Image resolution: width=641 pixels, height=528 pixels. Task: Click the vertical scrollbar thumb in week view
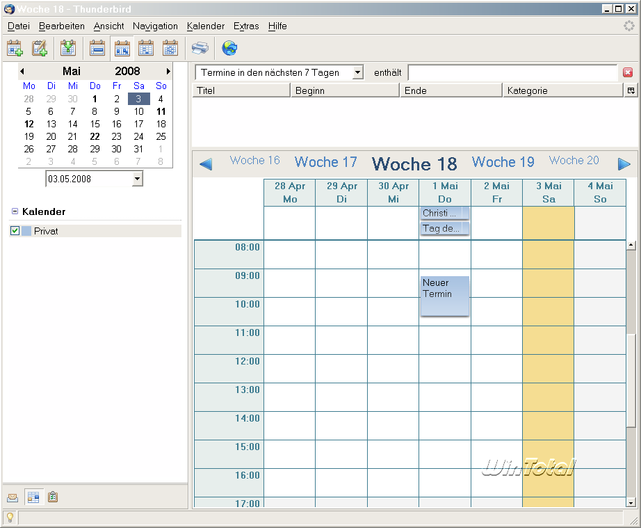[x=631, y=381]
